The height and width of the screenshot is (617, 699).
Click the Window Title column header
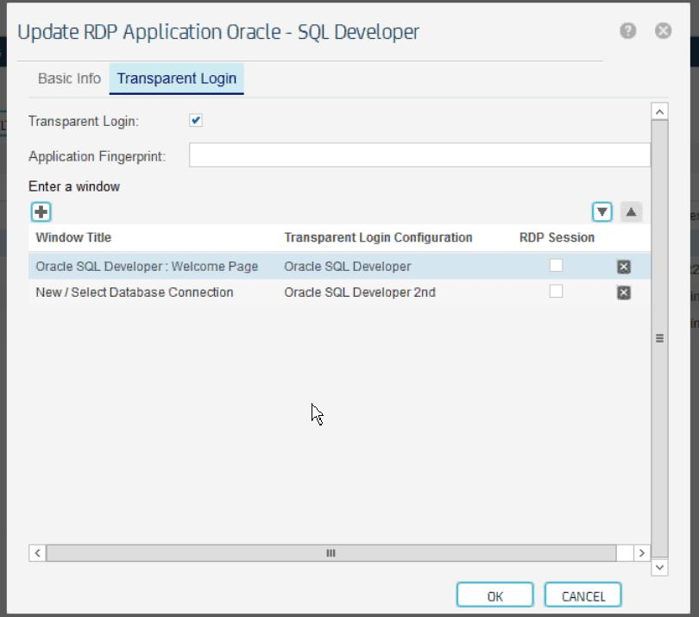click(73, 237)
